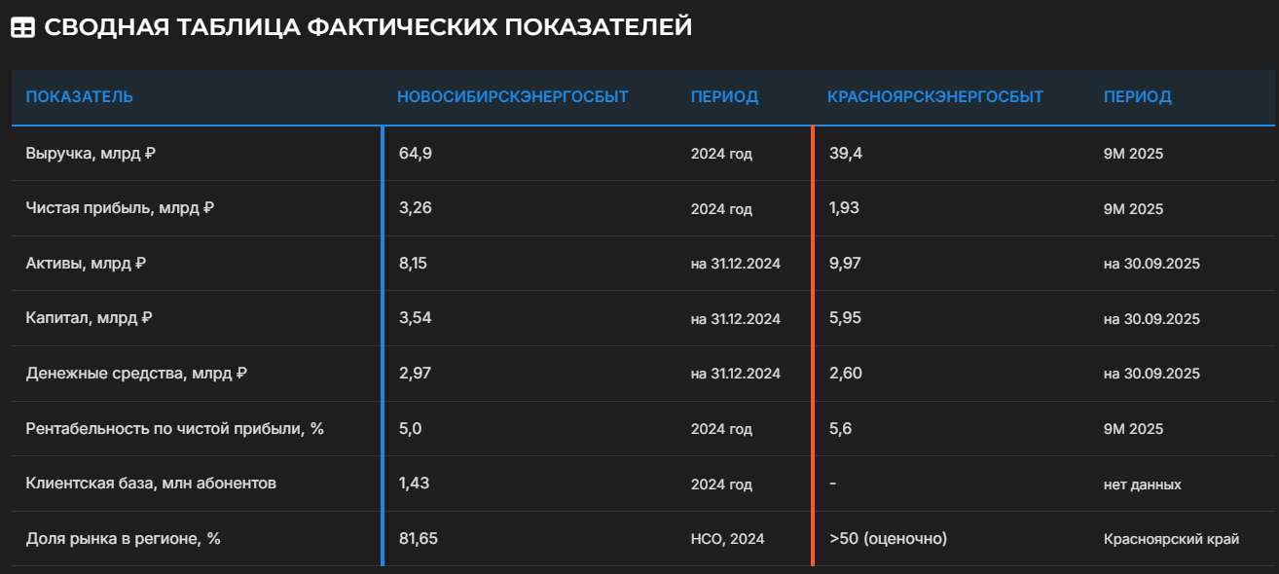This screenshot has height=574, width=1279.
Task: Click '9М 2025' in the Чистая прибыль row
Action: [x=1134, y=209]
